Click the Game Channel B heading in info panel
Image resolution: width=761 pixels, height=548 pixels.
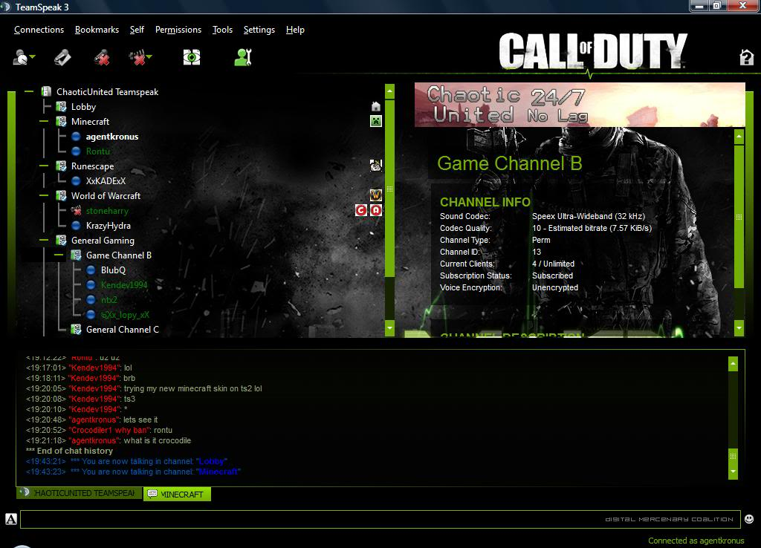pos(510,163)
